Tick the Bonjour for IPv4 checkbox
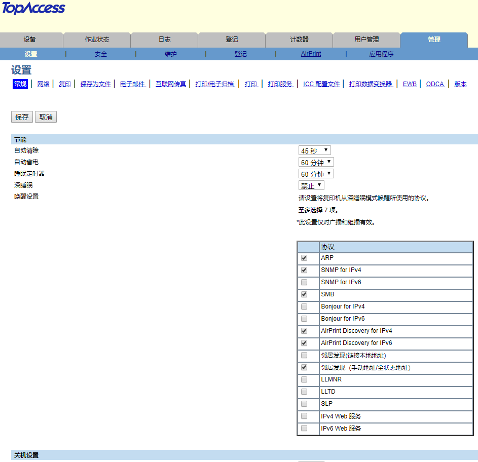 point(304,306)
